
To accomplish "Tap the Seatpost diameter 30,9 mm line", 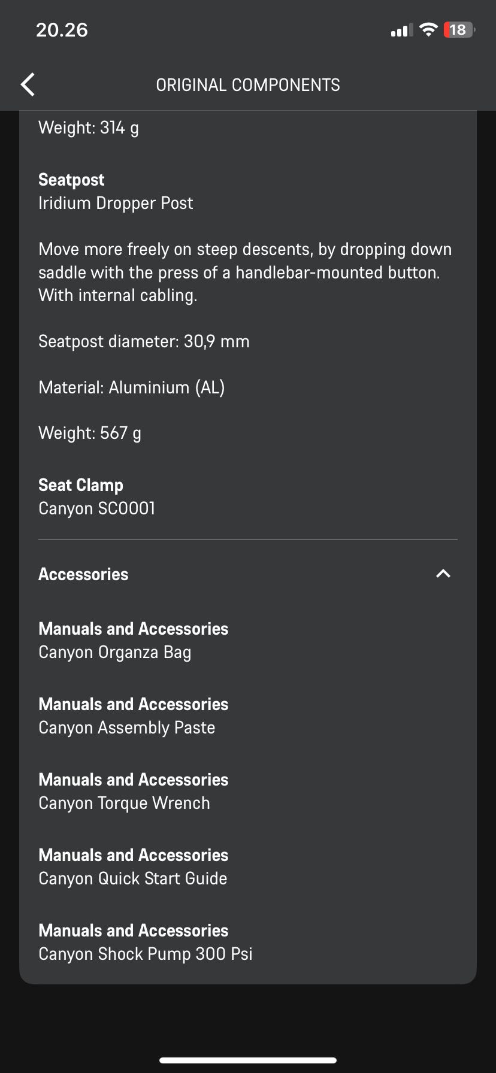I will pyautogui.click(x=144, y=341).
